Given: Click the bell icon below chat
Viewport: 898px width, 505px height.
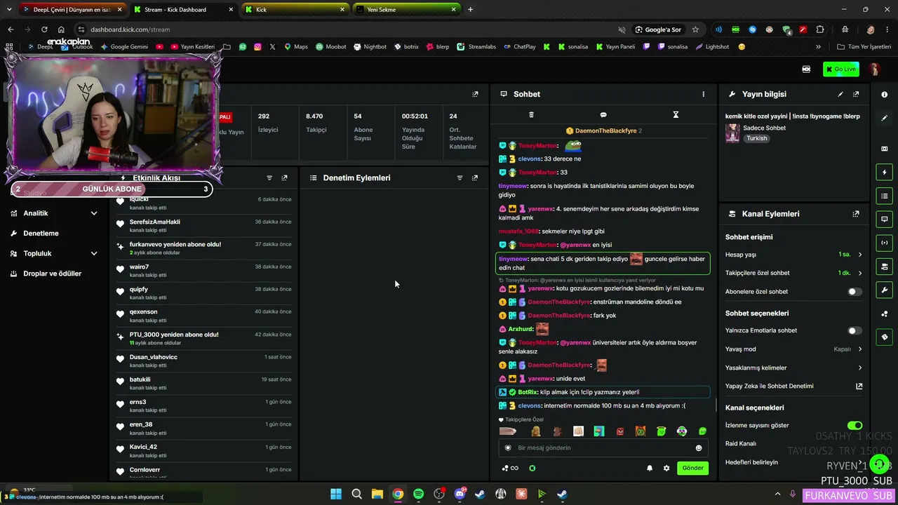Looking at the screenshot, I should tap(650, 469).
